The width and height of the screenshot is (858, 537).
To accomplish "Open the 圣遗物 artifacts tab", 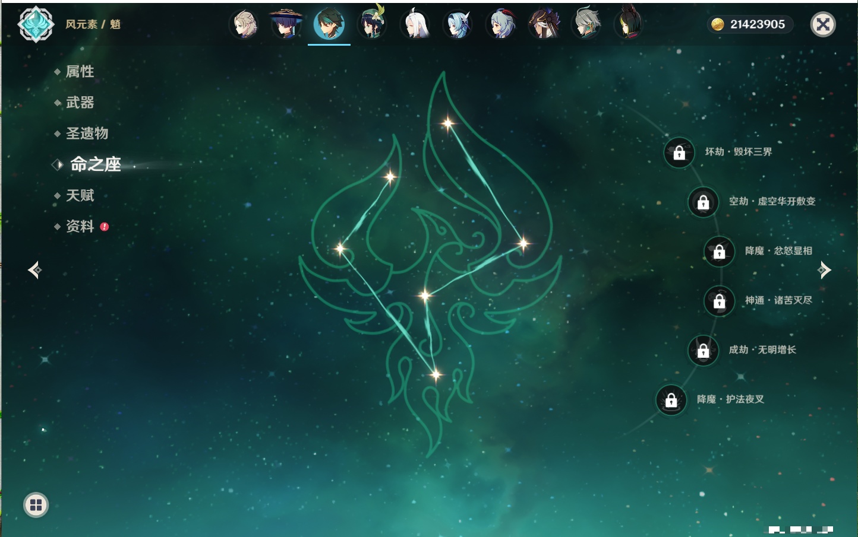I will (87, 134).
